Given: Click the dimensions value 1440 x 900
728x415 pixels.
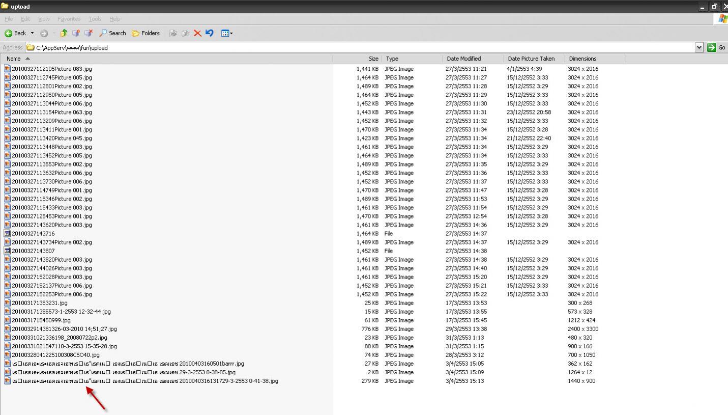Looking at the screenshot, I should 581,380.
